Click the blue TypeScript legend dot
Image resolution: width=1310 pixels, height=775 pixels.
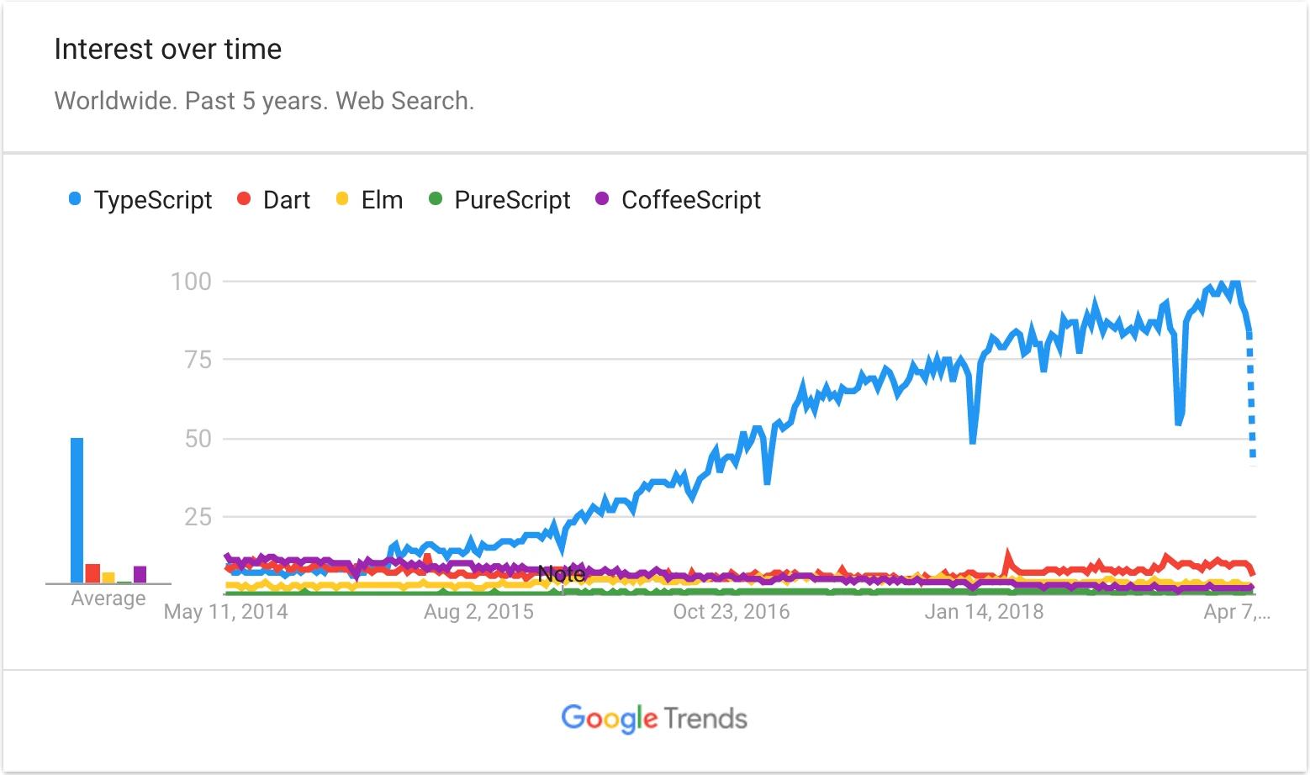75,200
